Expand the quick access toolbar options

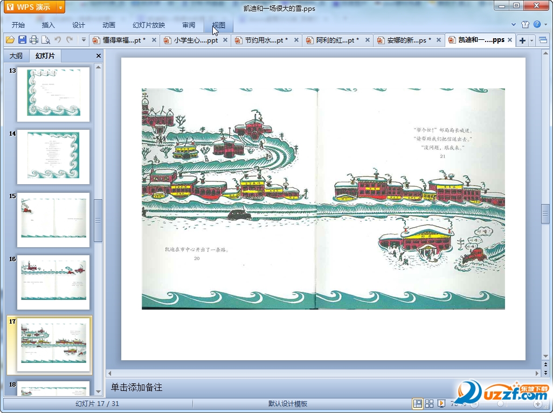[x=84, y=40]
